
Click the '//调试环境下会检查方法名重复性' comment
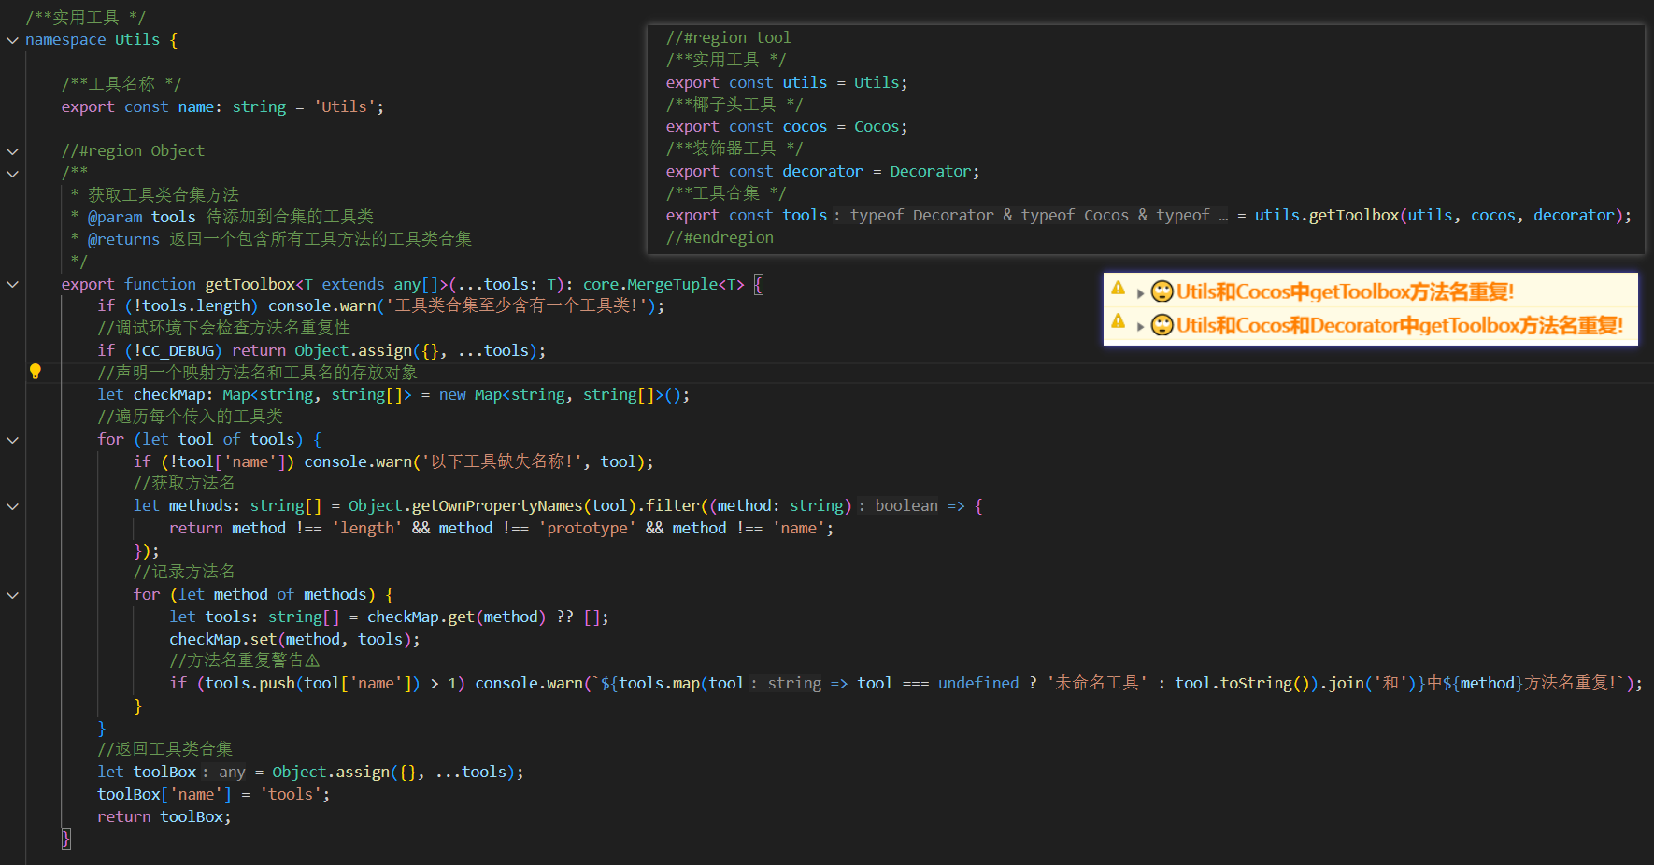(224, 329)
